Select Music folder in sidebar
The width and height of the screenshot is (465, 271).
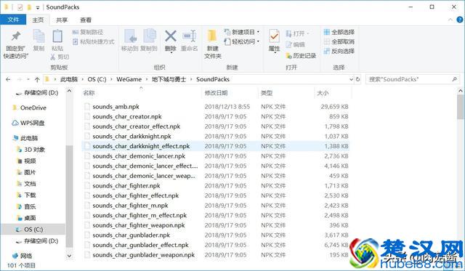coord(26,206)
